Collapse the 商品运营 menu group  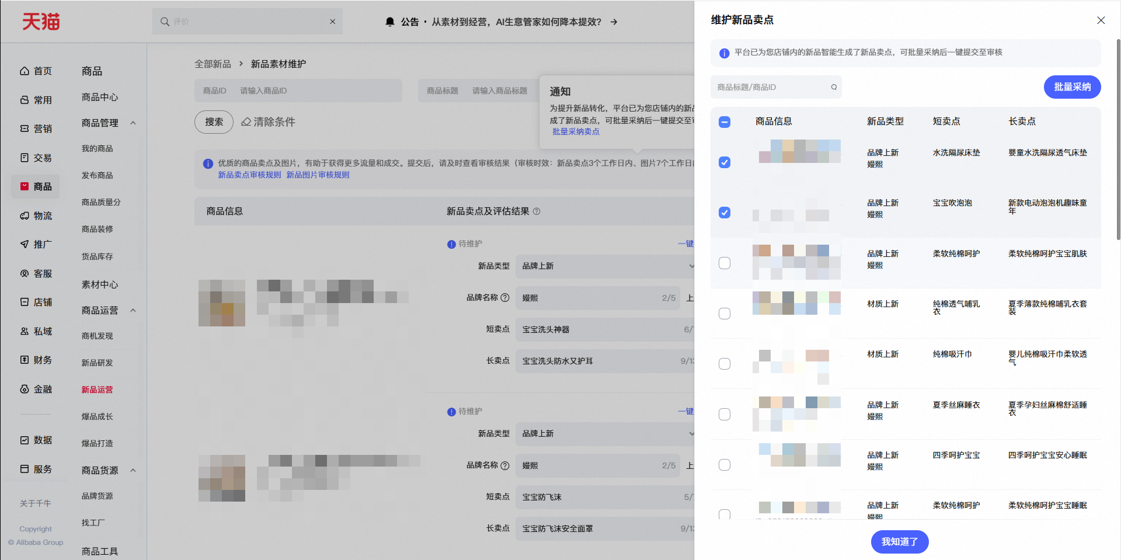133,310
